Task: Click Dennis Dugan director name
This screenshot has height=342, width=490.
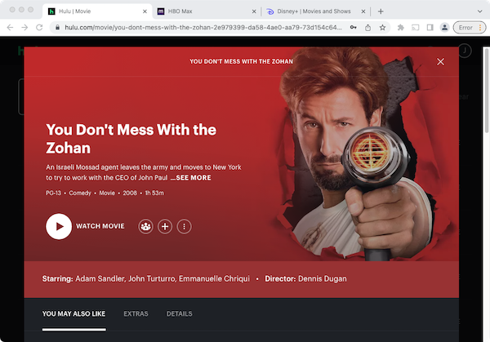Action: point(323,278)
